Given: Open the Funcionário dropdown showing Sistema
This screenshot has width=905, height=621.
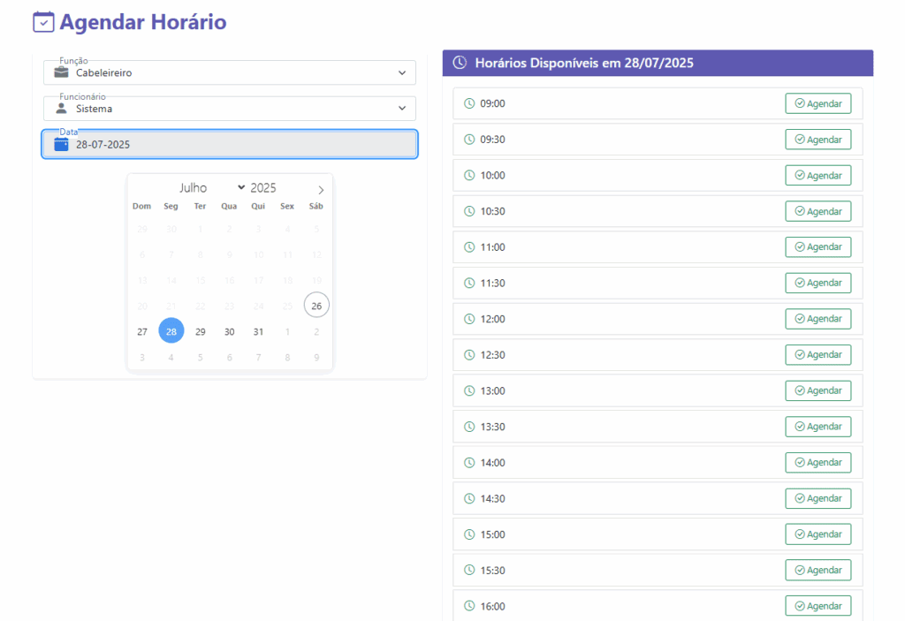Looking at the screenshot, I should pos(230,109).
